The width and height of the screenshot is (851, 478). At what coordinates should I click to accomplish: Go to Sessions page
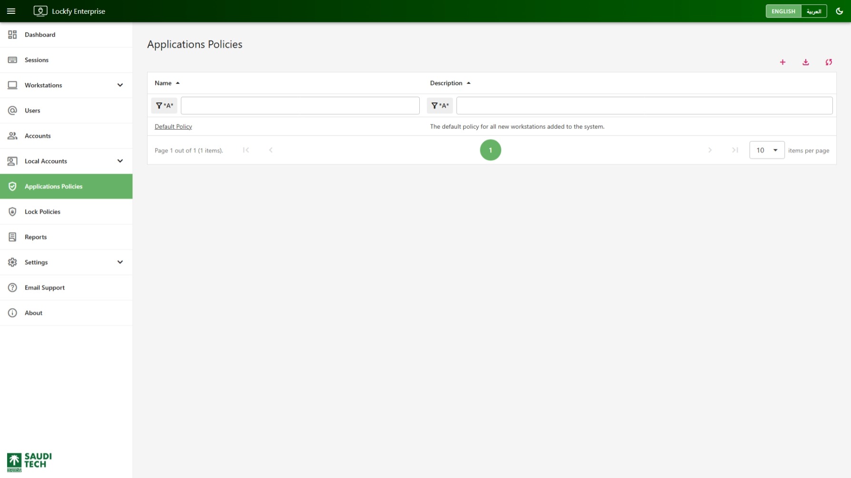(66, 60)
